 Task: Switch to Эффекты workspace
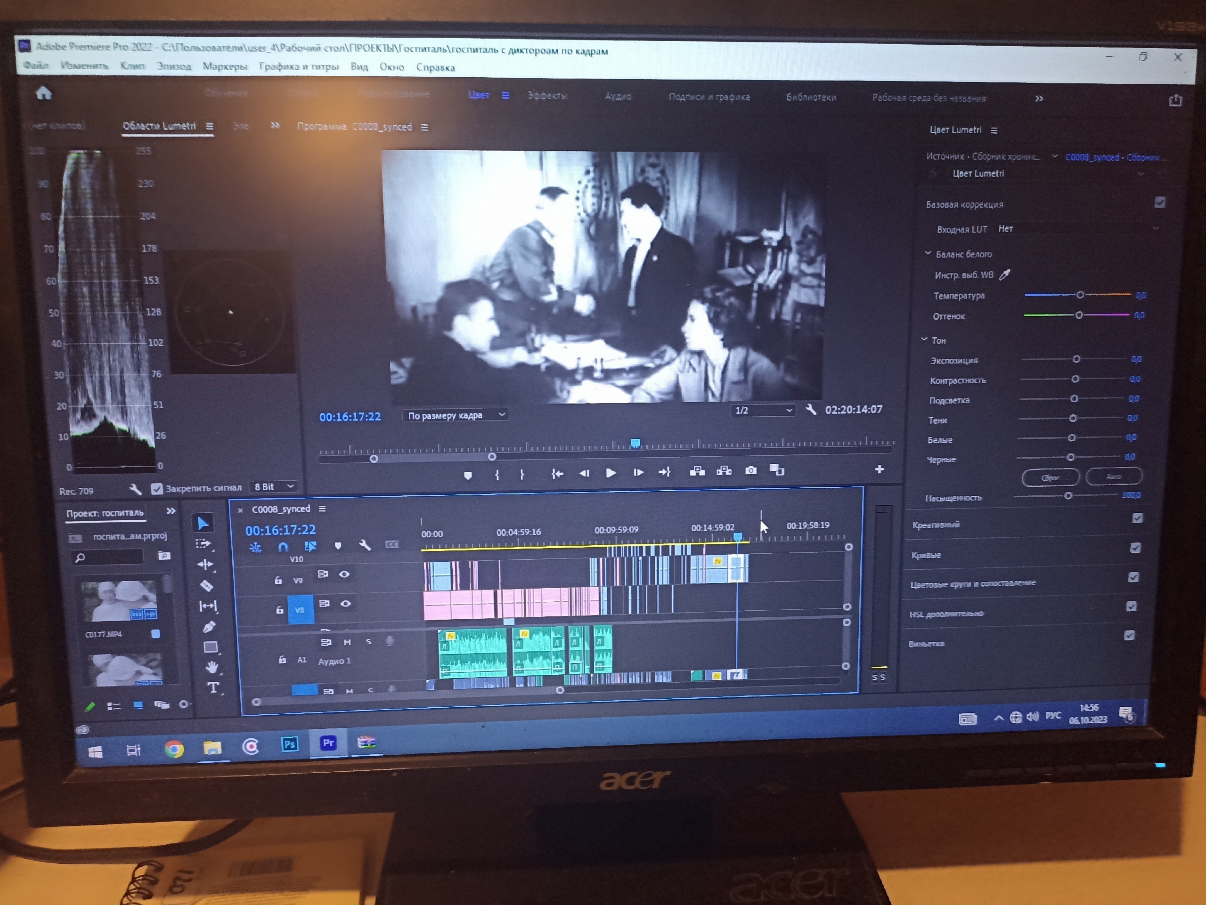pos(547,95)
